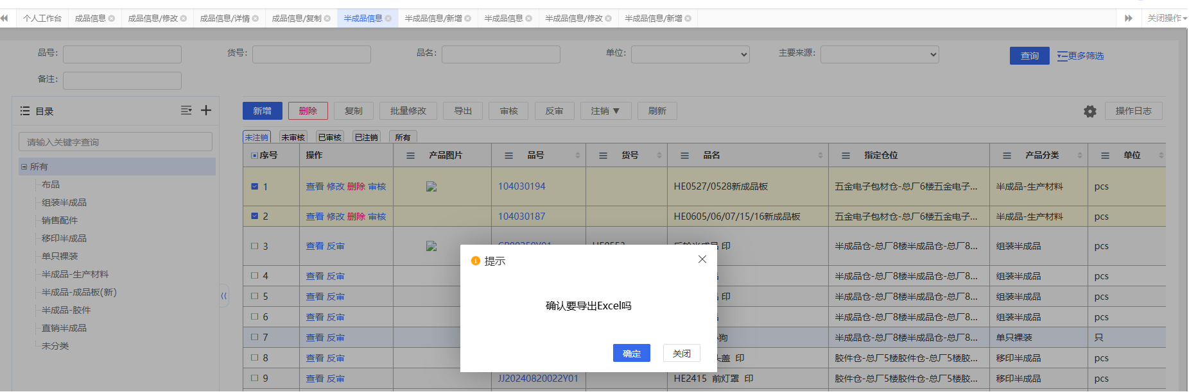Check row 7 checkbox

(254, 338)
